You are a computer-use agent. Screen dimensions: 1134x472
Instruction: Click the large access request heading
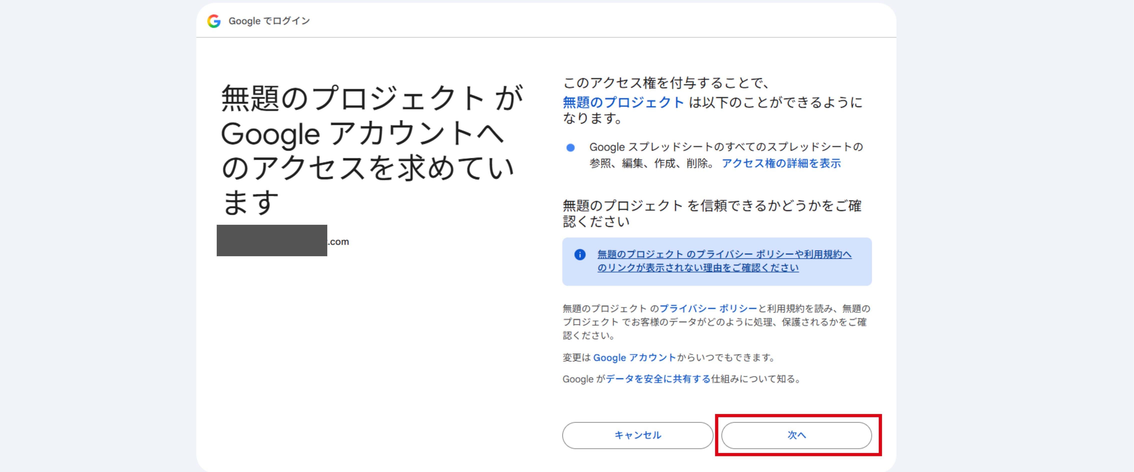(x=371, y=150)
